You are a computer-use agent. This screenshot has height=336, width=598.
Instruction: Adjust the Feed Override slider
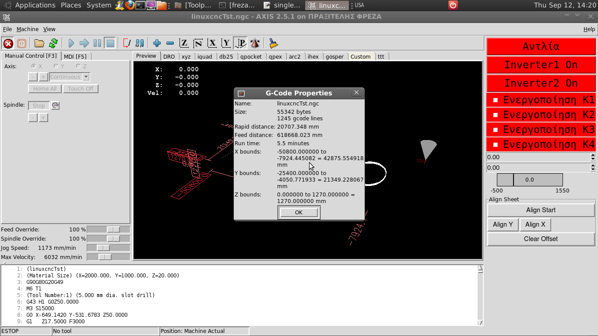tap(109, 229)
